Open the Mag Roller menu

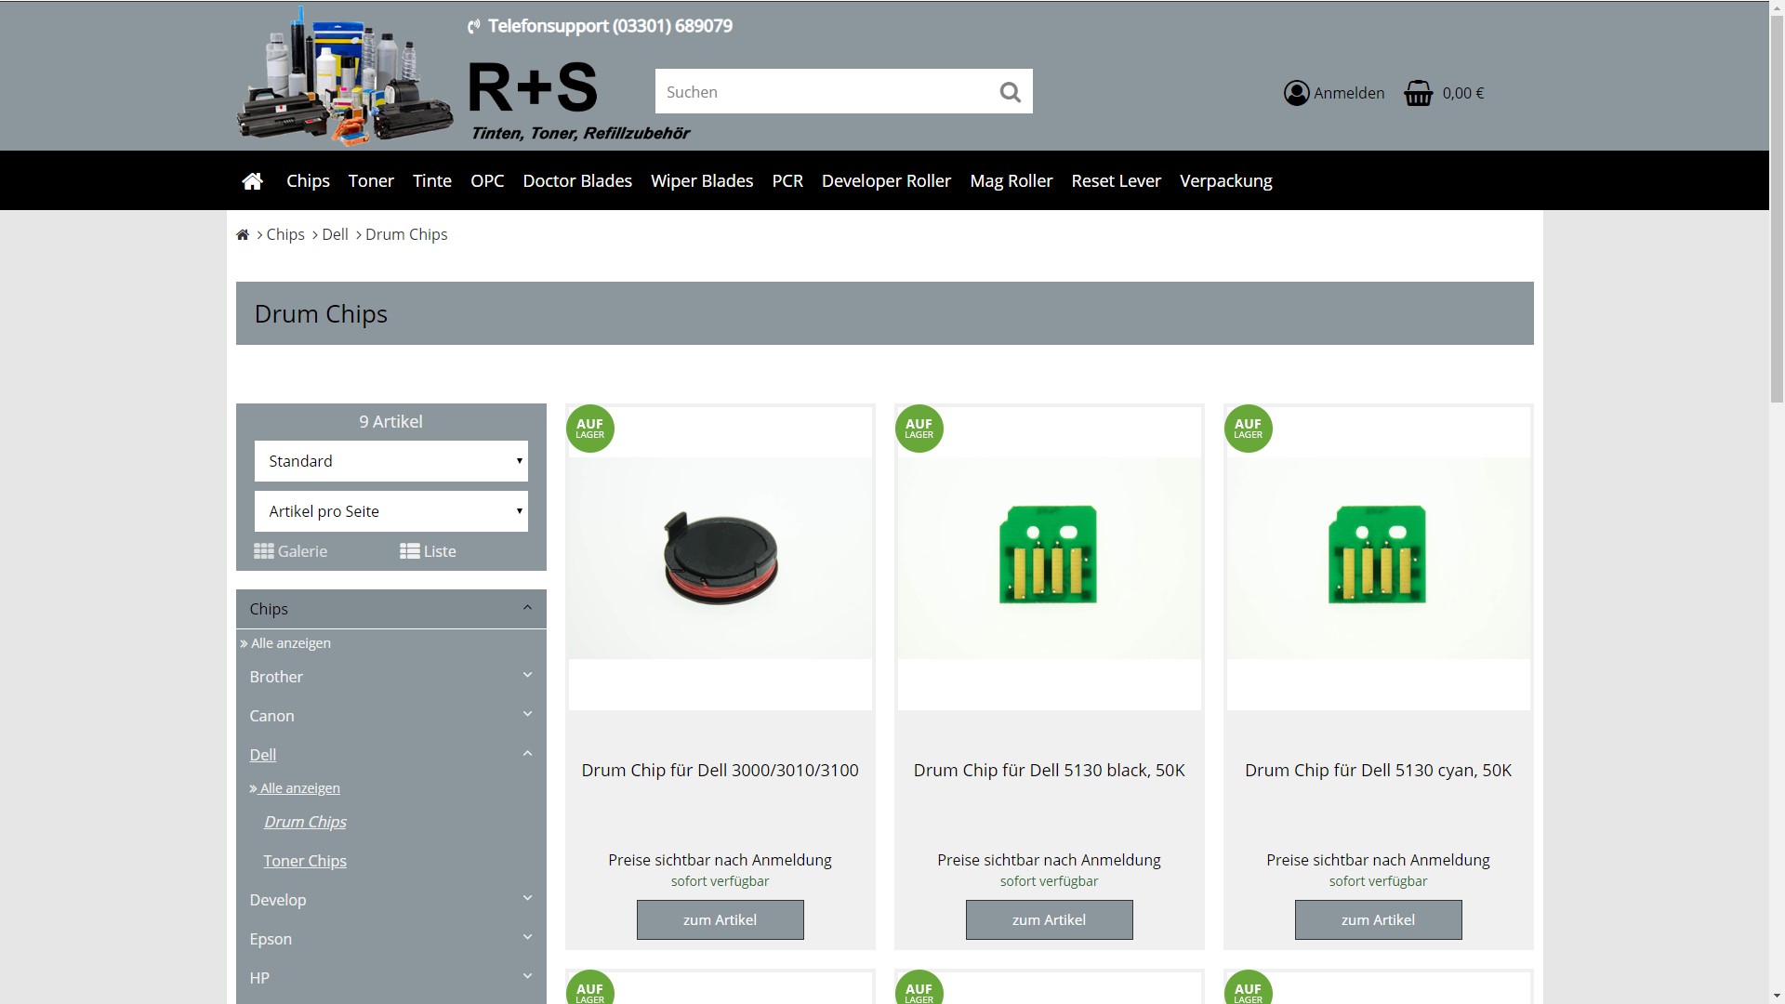pos(1011,181)
